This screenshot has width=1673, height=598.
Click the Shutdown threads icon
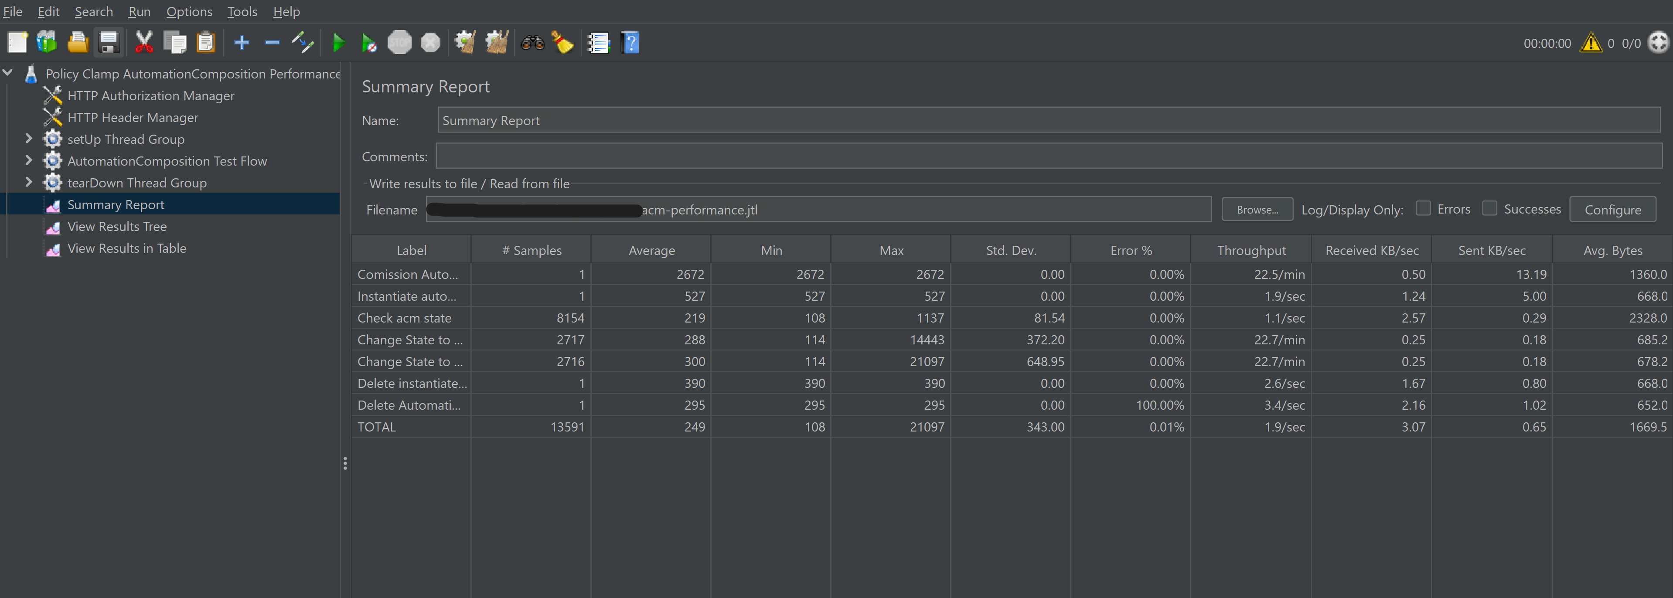coord(431,43)
